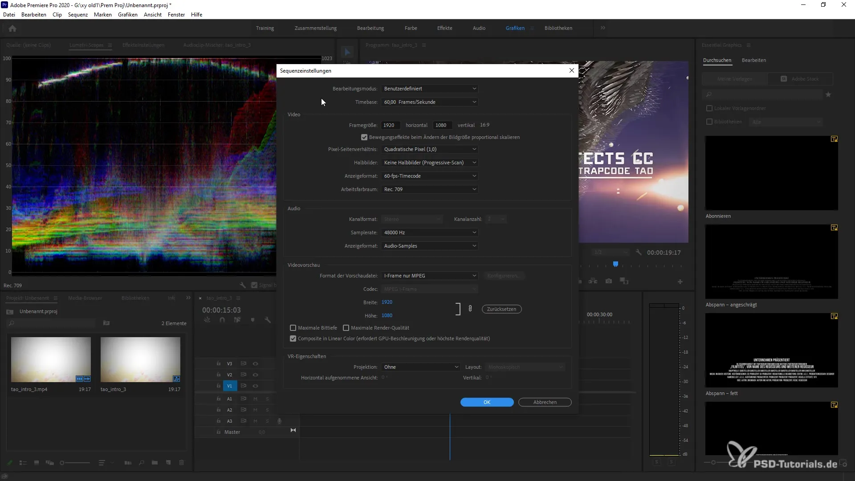Toggle snap magnet icon in timeline
The image size is (855, 481).
pos(222,320)
